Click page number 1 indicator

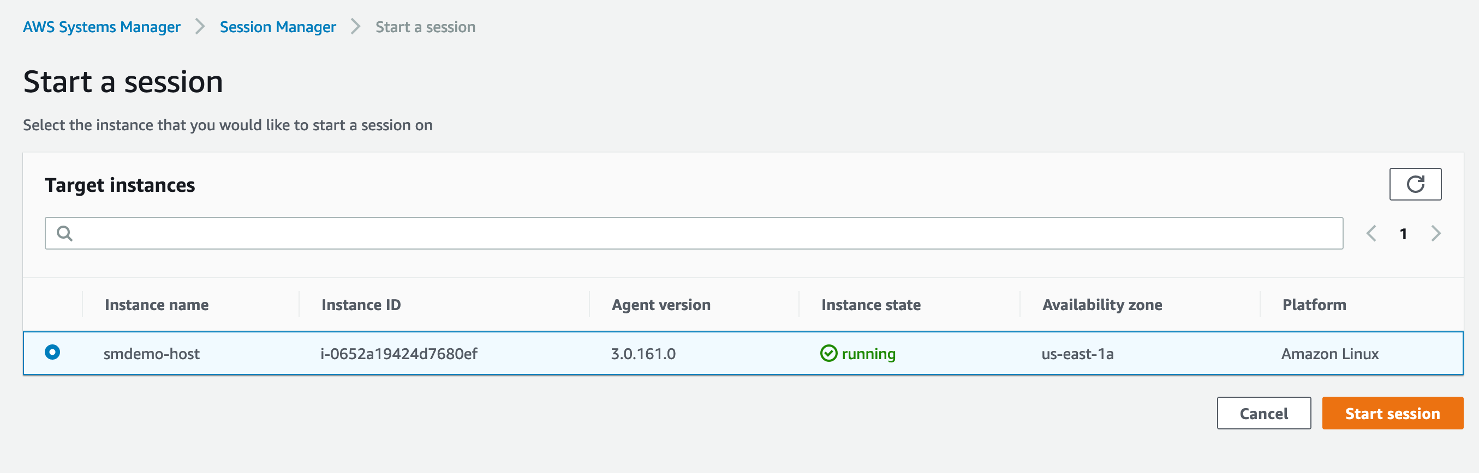[1403, 234]
